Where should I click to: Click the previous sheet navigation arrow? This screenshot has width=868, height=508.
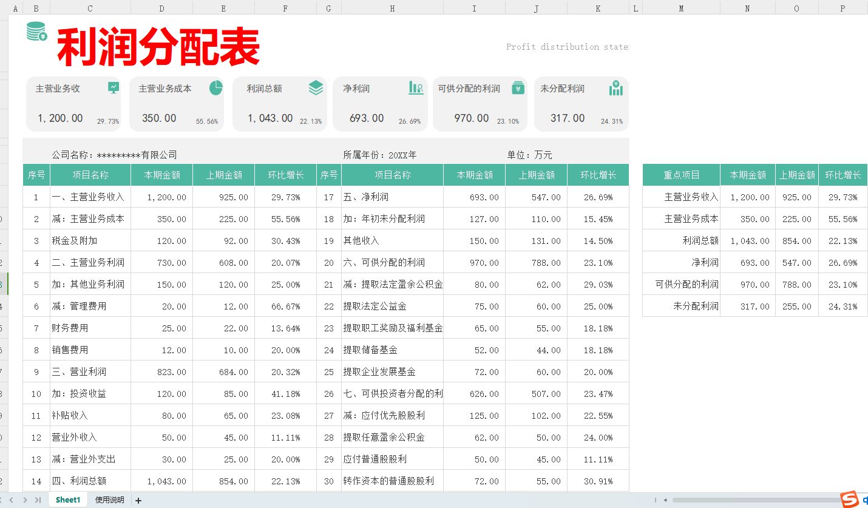[12, 500]
